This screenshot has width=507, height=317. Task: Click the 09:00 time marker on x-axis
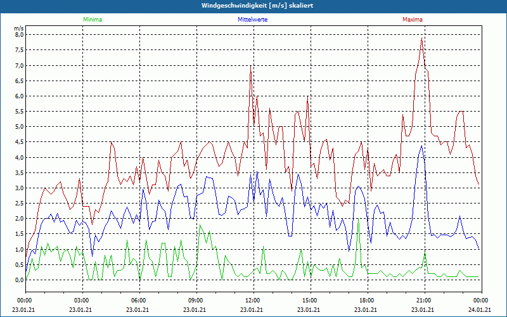tap(196, 300)
